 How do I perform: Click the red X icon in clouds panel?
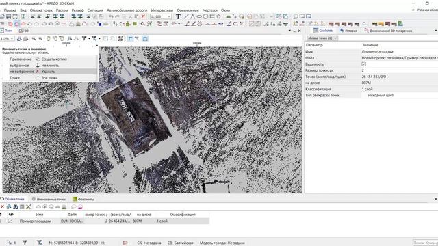[3, 206]
